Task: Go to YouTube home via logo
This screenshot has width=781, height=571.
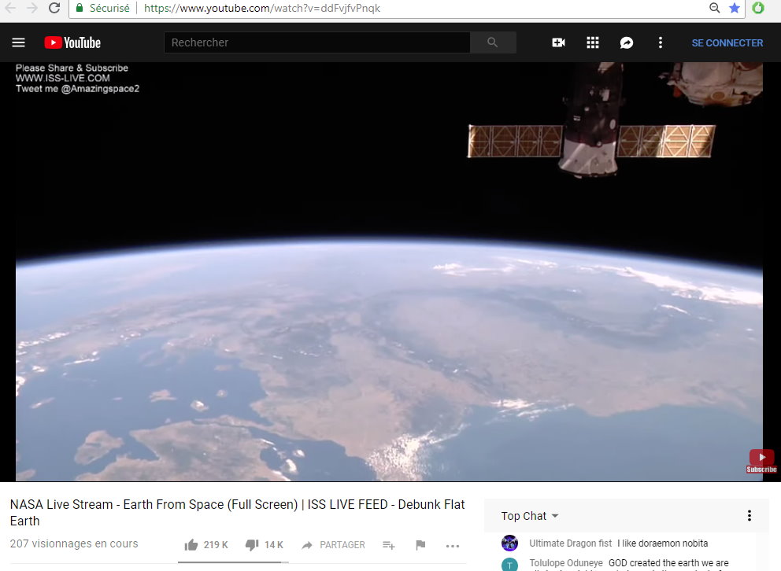Action: [x=72, y=42]
